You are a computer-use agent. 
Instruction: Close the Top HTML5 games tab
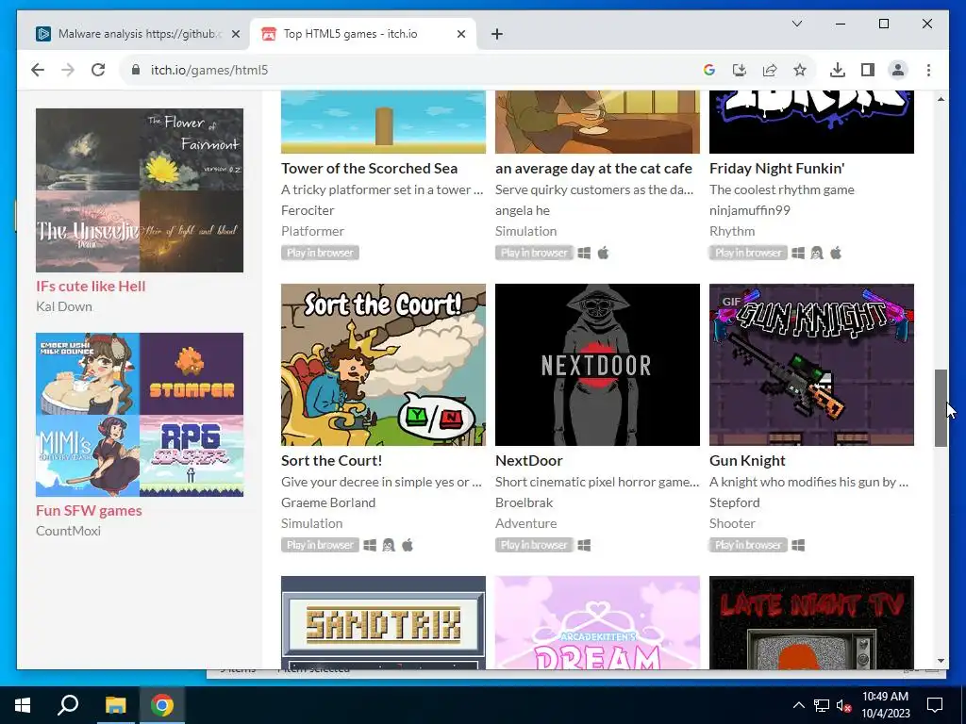460,34
